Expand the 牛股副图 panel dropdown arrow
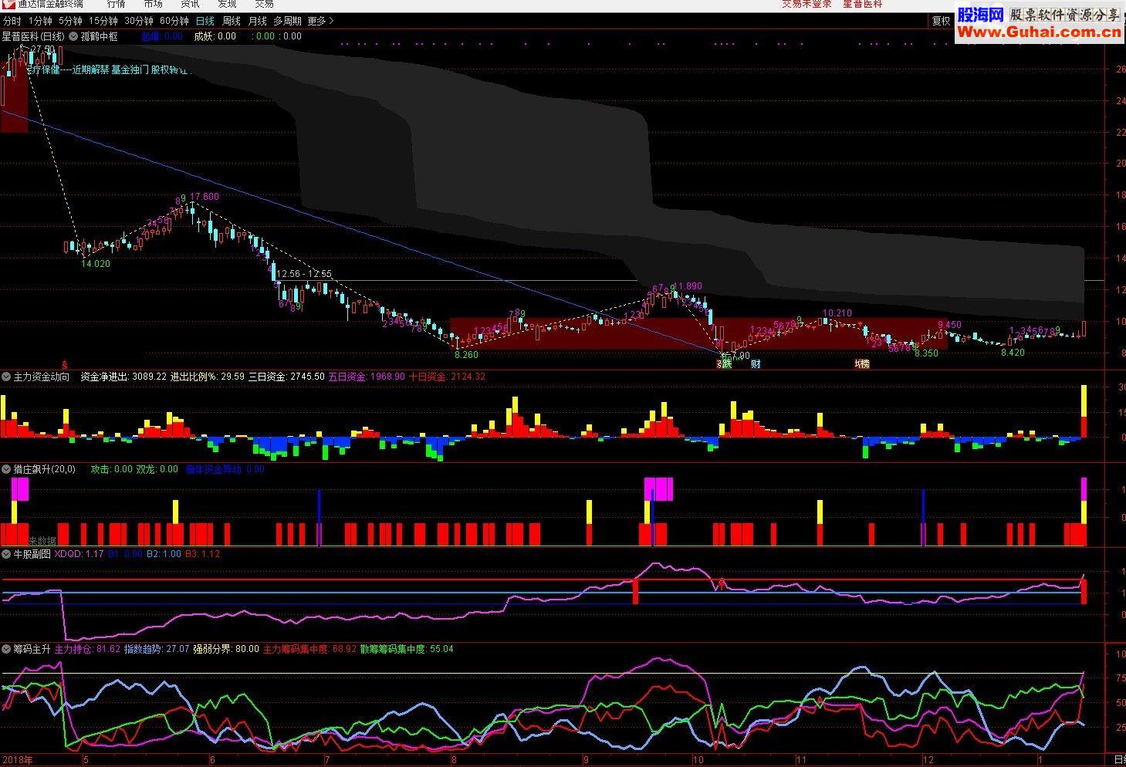Screen dimensions: 1126x767 [x=6, y=553]
